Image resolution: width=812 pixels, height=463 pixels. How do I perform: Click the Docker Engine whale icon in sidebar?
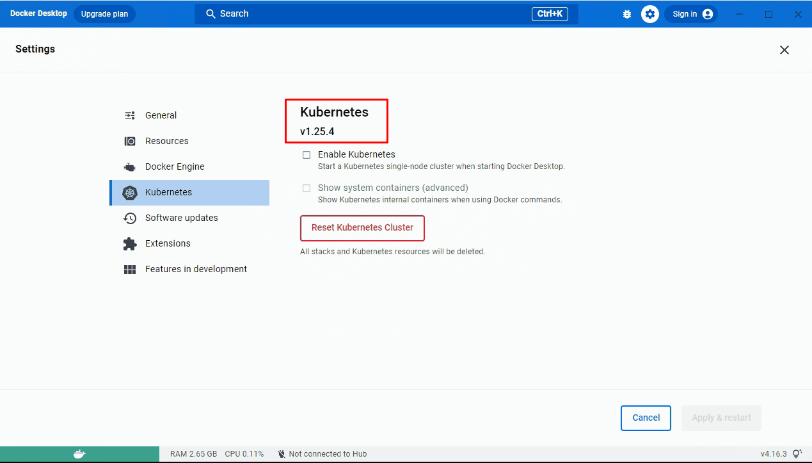point(130,167)
